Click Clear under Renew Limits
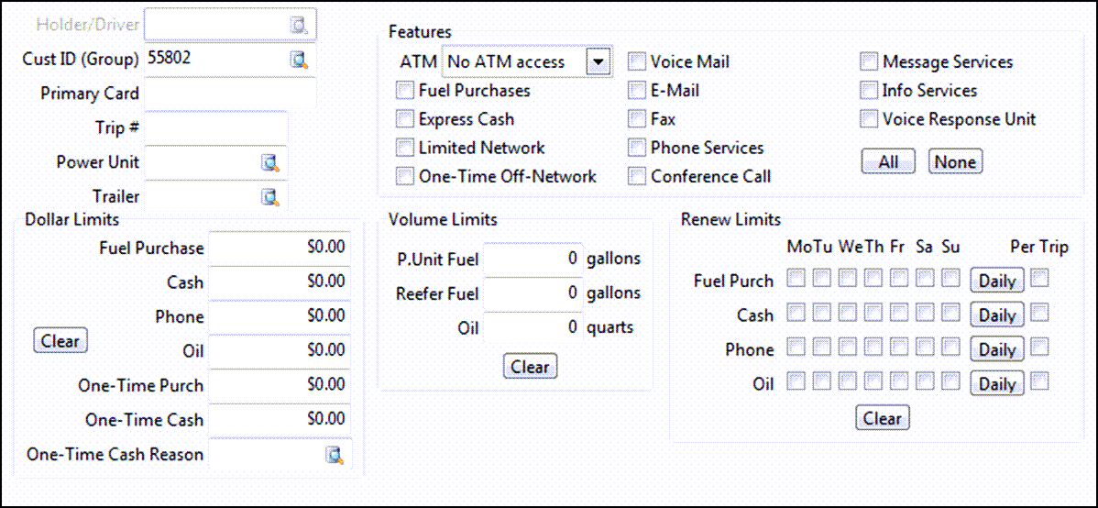1098x508 pixels. (882, 418)
